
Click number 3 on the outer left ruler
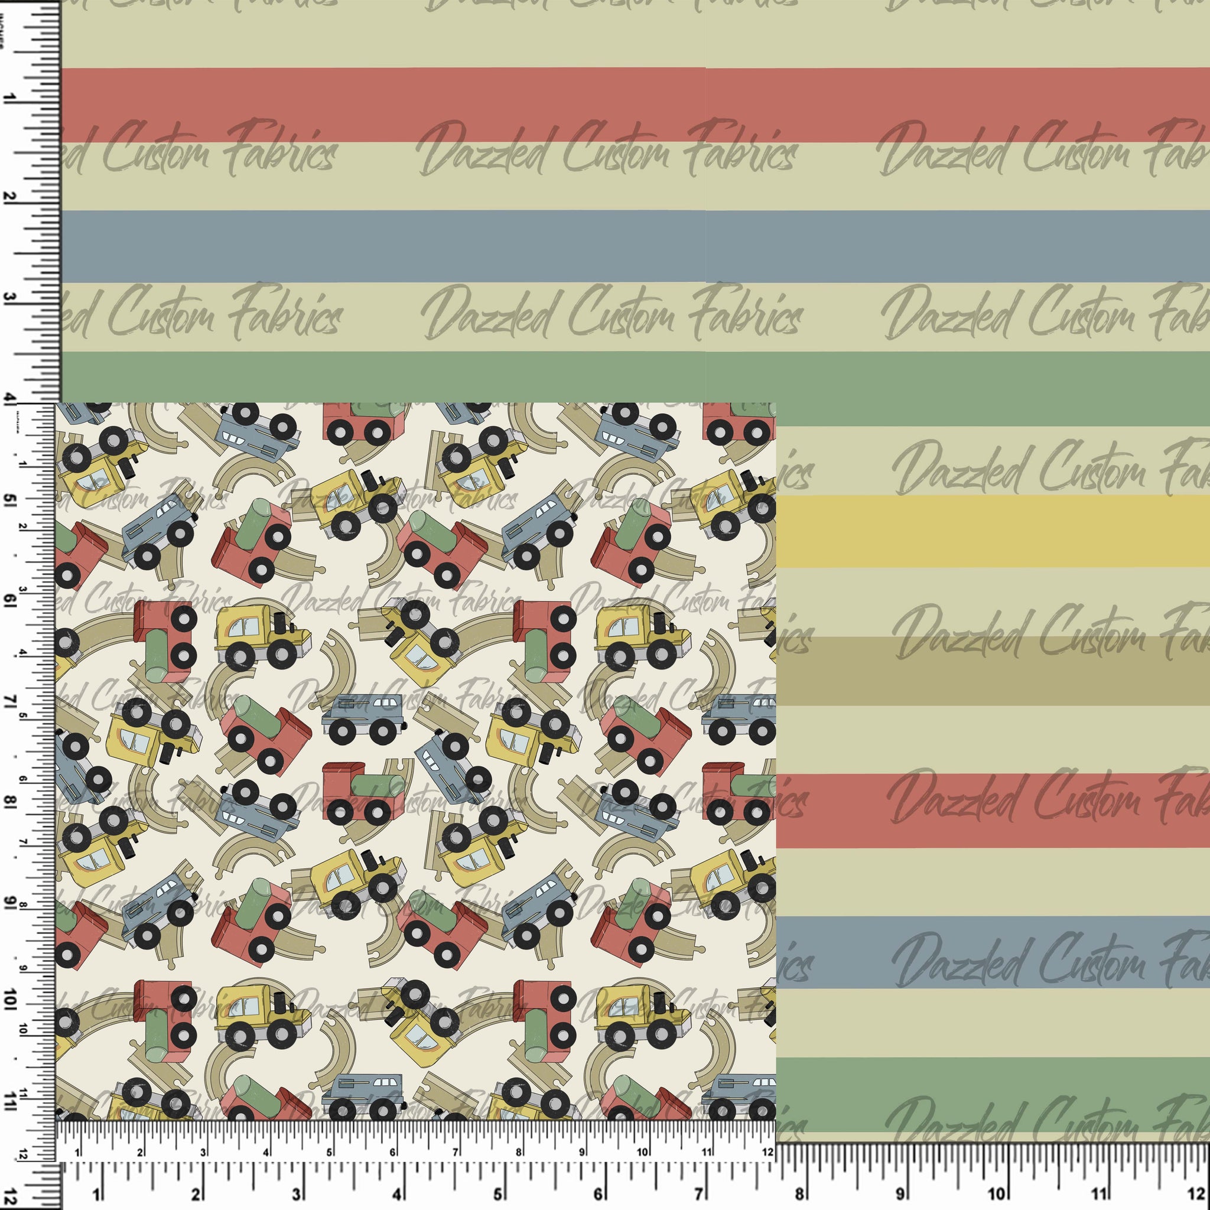11,298
